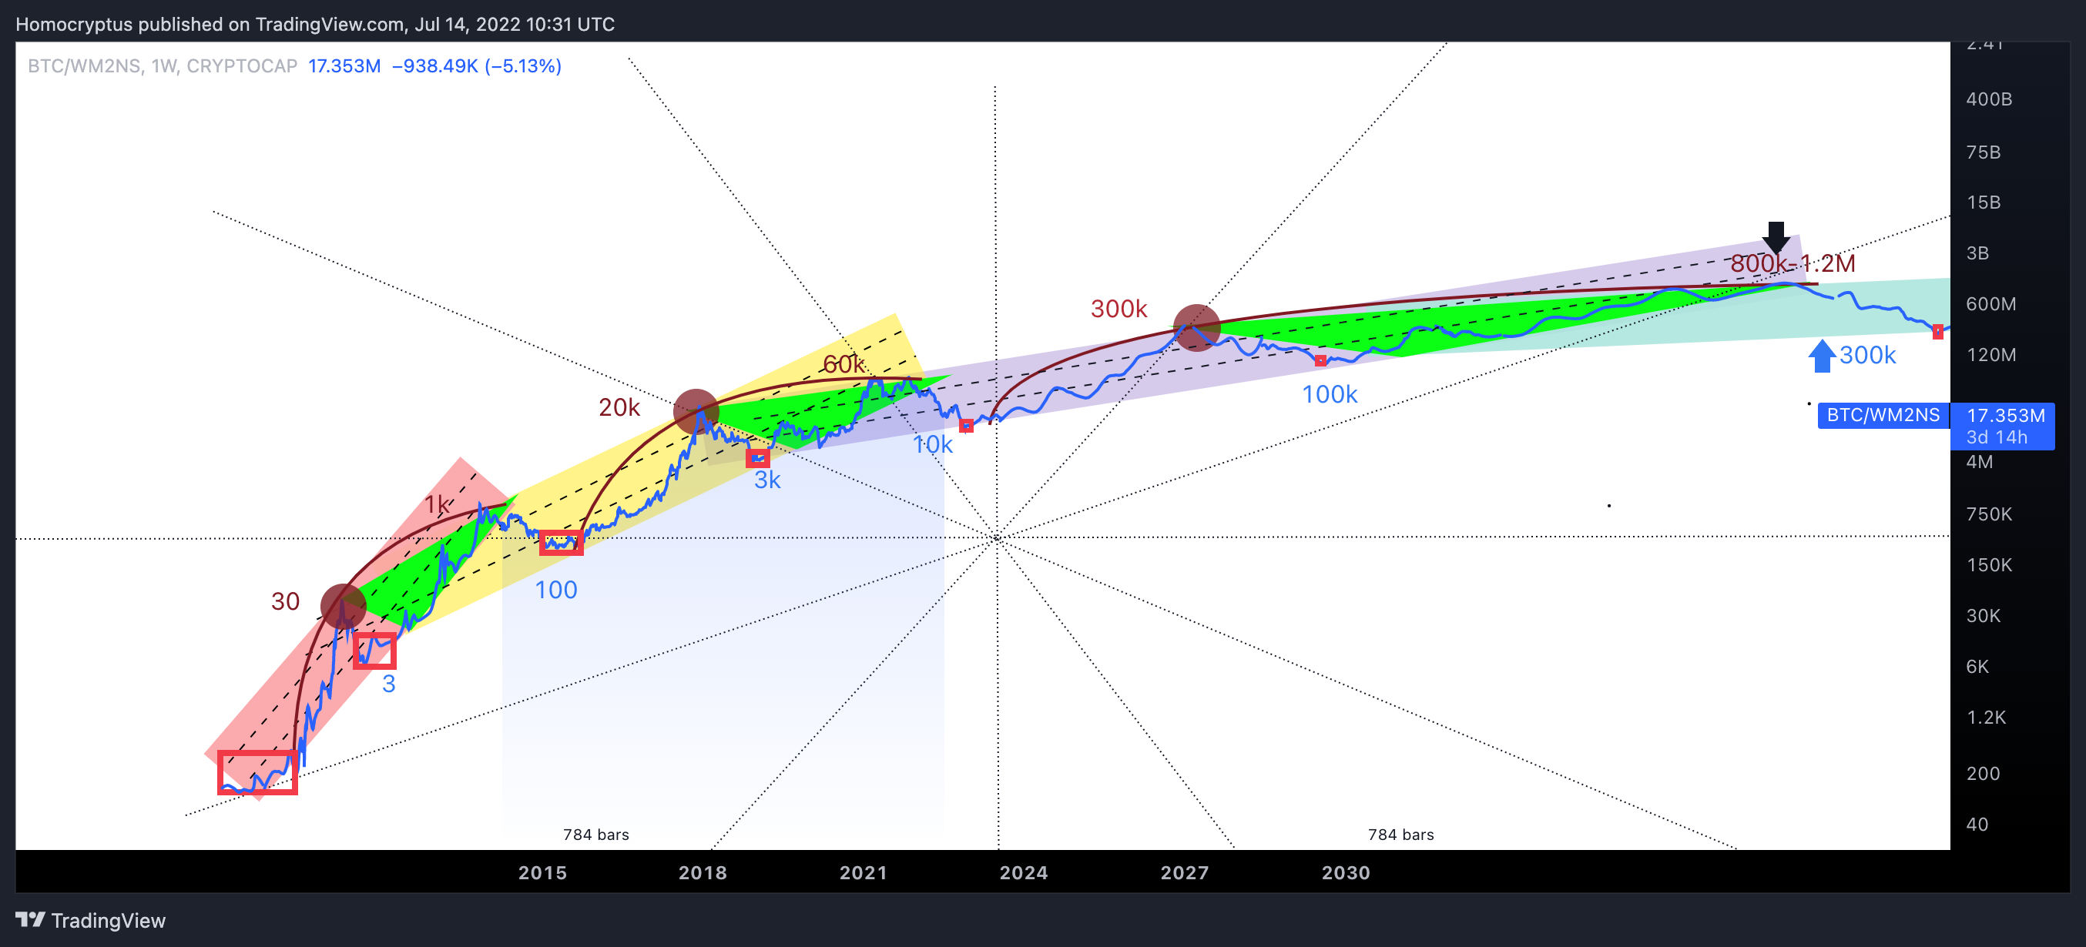
Task: Click the red 60k annotation text
Action: point(843,364)
